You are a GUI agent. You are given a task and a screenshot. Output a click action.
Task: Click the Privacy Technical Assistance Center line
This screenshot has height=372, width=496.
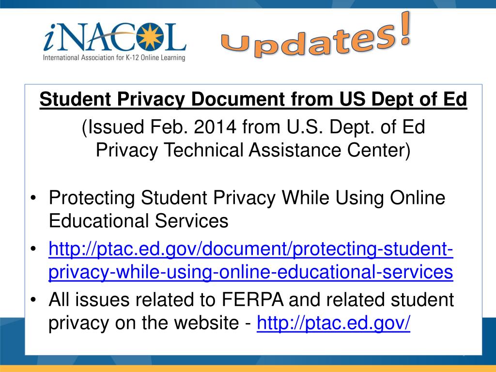pyautogui.click(x=253, y=151)
